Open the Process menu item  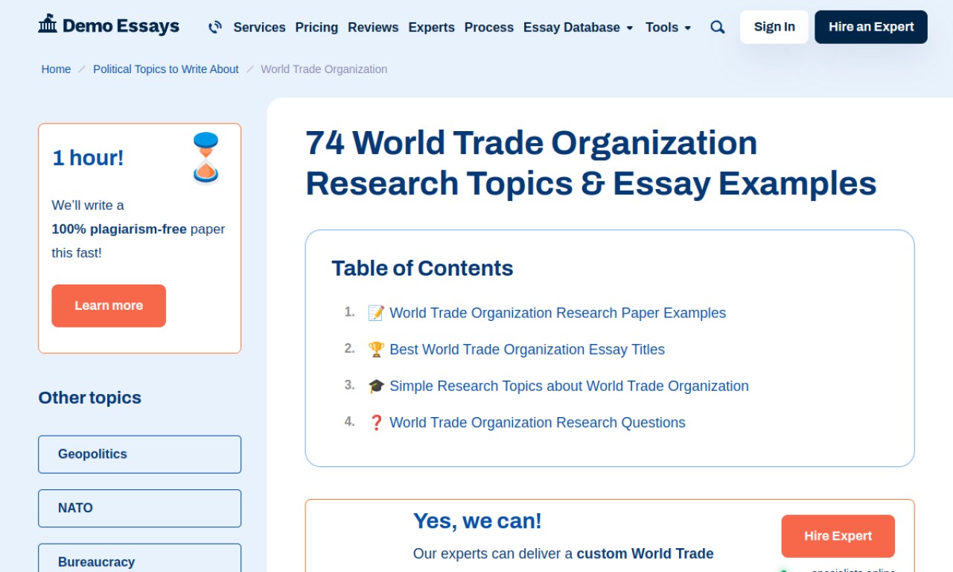(x=488, y=27)
